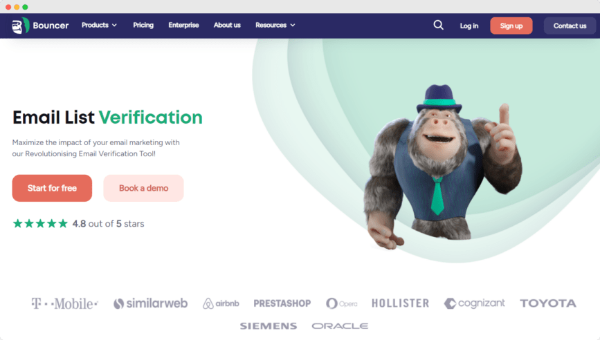Click Book a demo button
Viewport: 600px width, 340px height.
coord(143,188)
